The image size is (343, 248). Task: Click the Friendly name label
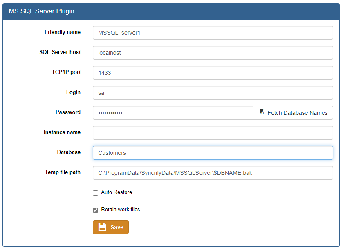[x=62, y=32]
